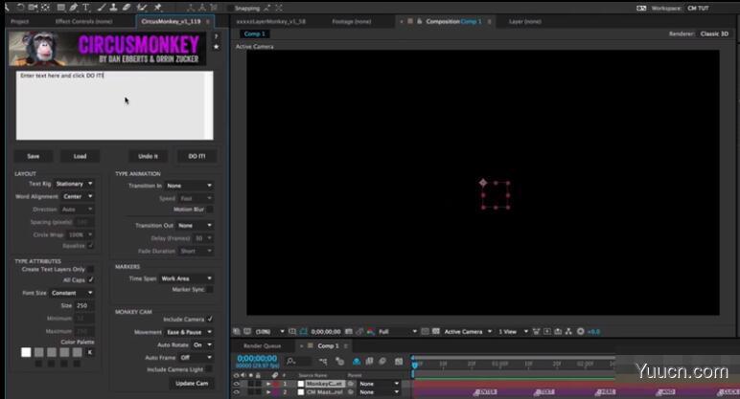Check Create Text Layers Only

tap(91, 270)
